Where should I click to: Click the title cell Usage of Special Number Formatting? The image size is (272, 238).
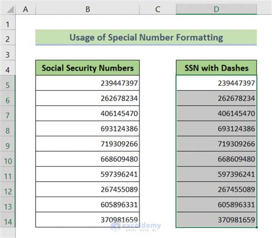pyautogui.click(x=146, y=37)
